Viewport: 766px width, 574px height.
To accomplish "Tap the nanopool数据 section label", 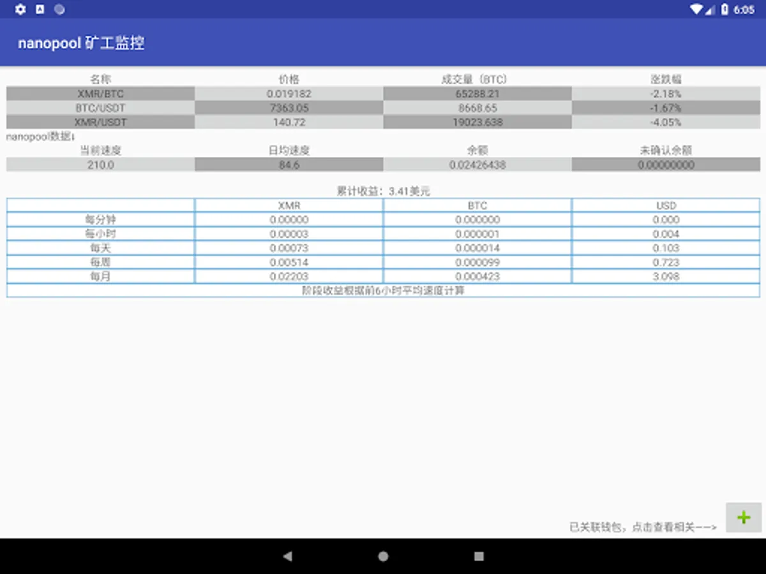I will (41, 136).
